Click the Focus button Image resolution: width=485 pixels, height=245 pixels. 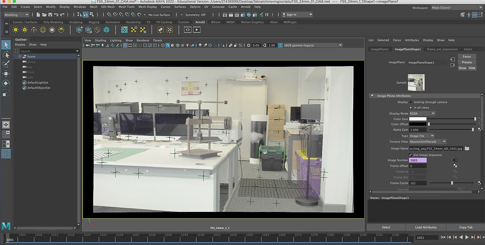pos(467,56)
